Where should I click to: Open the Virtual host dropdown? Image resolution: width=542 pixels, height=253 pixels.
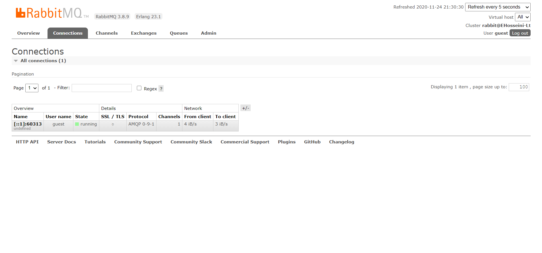(523, 17)
